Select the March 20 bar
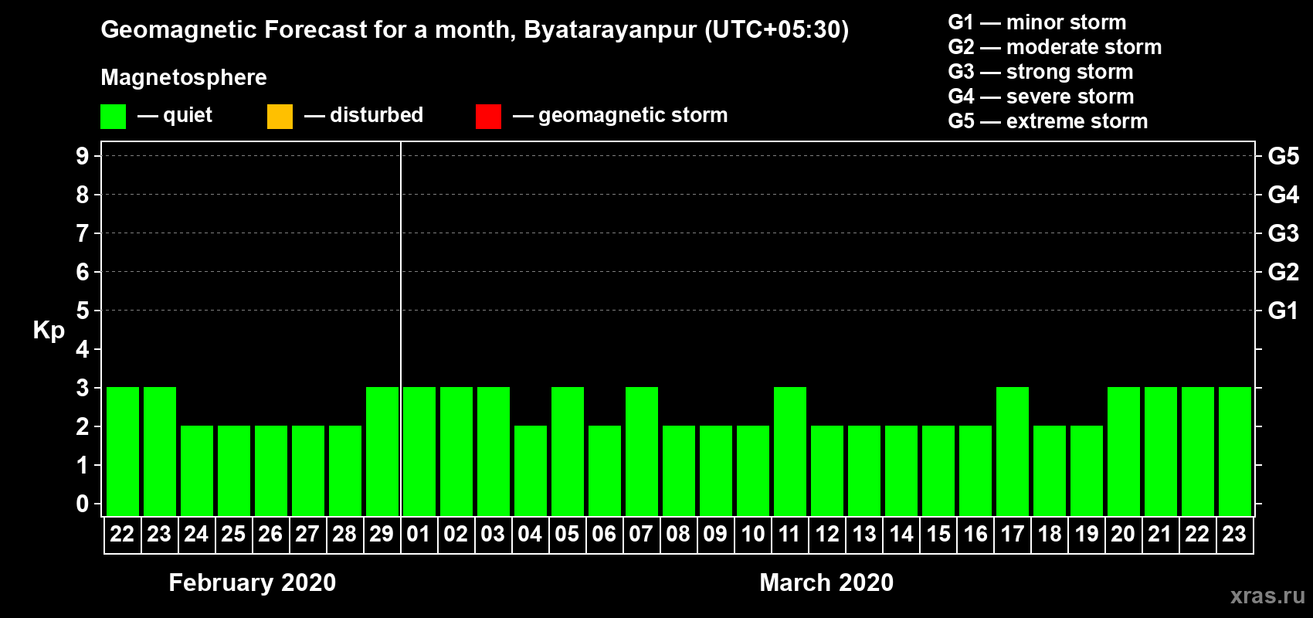 (1124, 451)
